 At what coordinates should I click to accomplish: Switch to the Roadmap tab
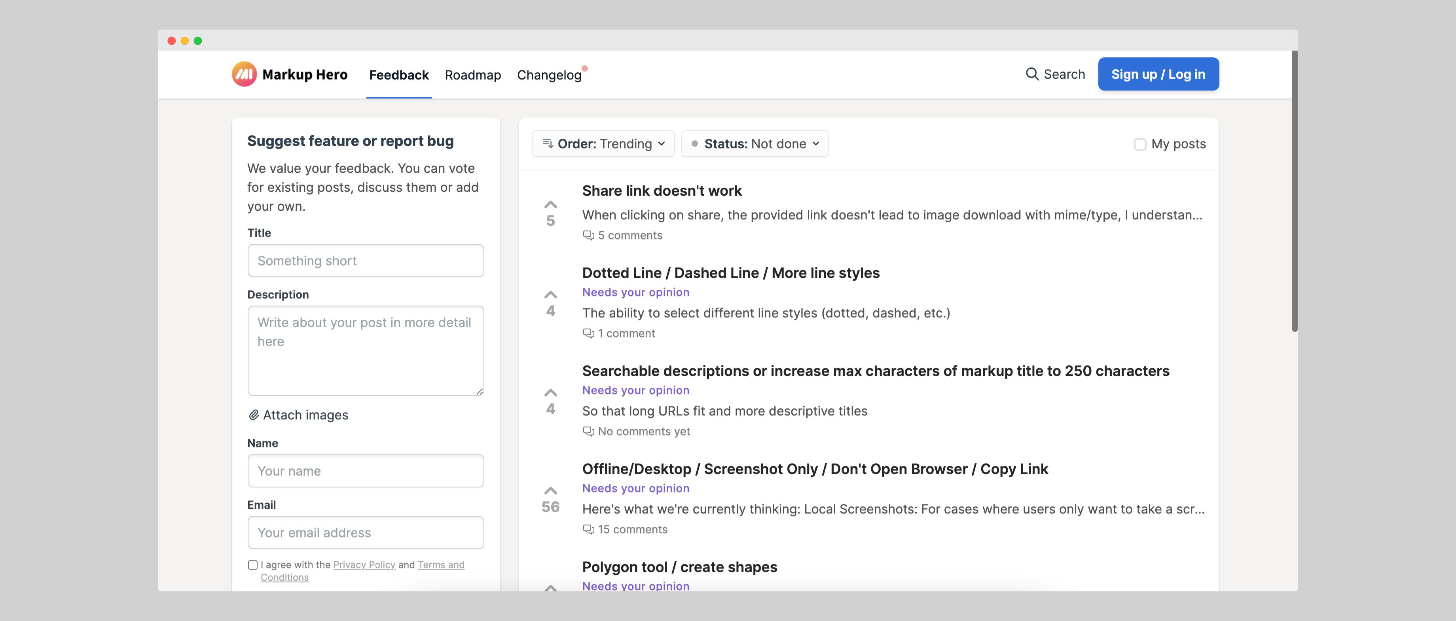click(x=472, y=75)
